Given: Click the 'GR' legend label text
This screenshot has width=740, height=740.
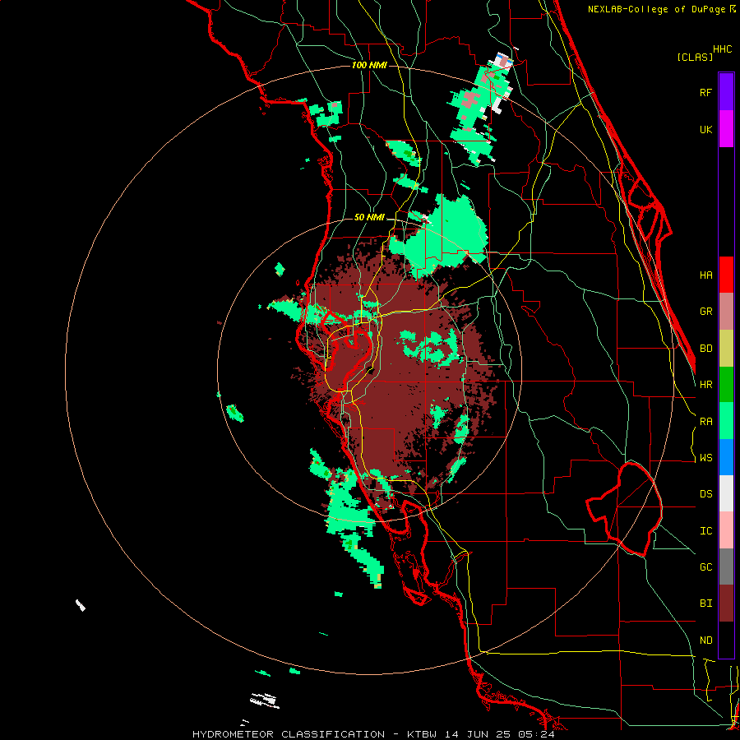Looking at the screenshot, I should [x=705, y=312].
